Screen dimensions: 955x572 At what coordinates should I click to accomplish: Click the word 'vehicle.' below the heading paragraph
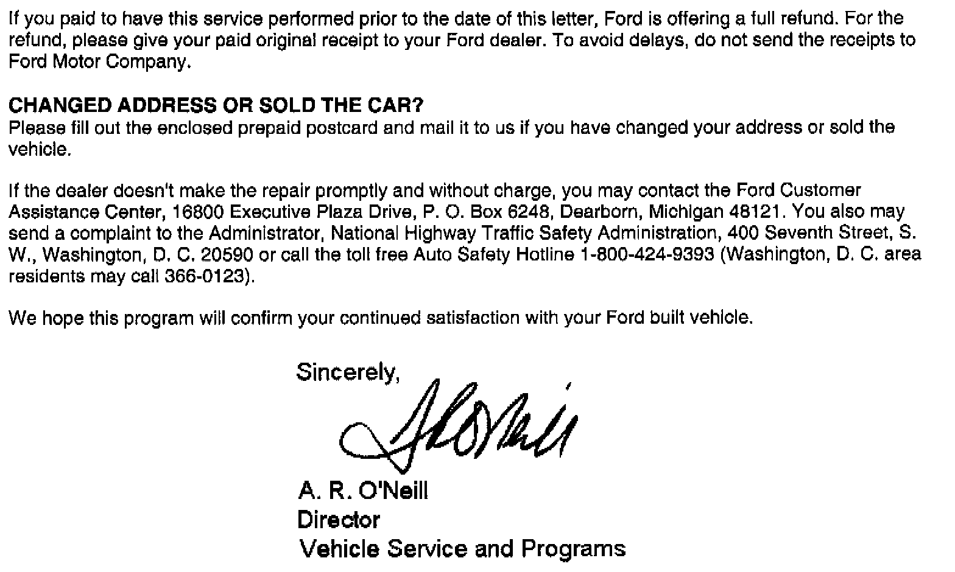point(40,149)
